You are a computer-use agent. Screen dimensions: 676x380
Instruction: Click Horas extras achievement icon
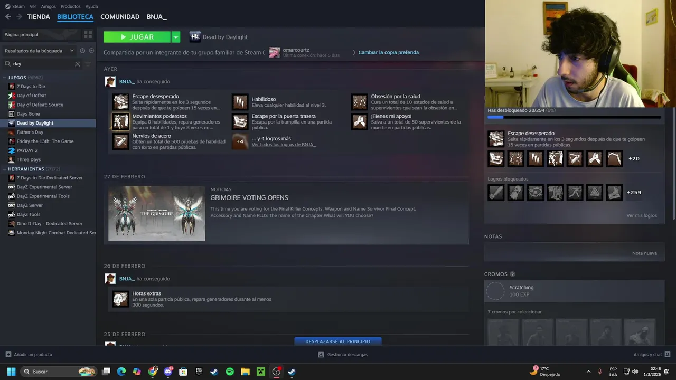120,299
